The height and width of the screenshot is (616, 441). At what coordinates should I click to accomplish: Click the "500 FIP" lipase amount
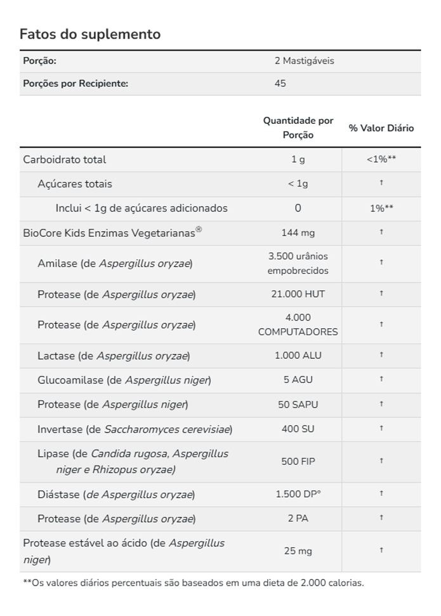[x=298, y=461]
